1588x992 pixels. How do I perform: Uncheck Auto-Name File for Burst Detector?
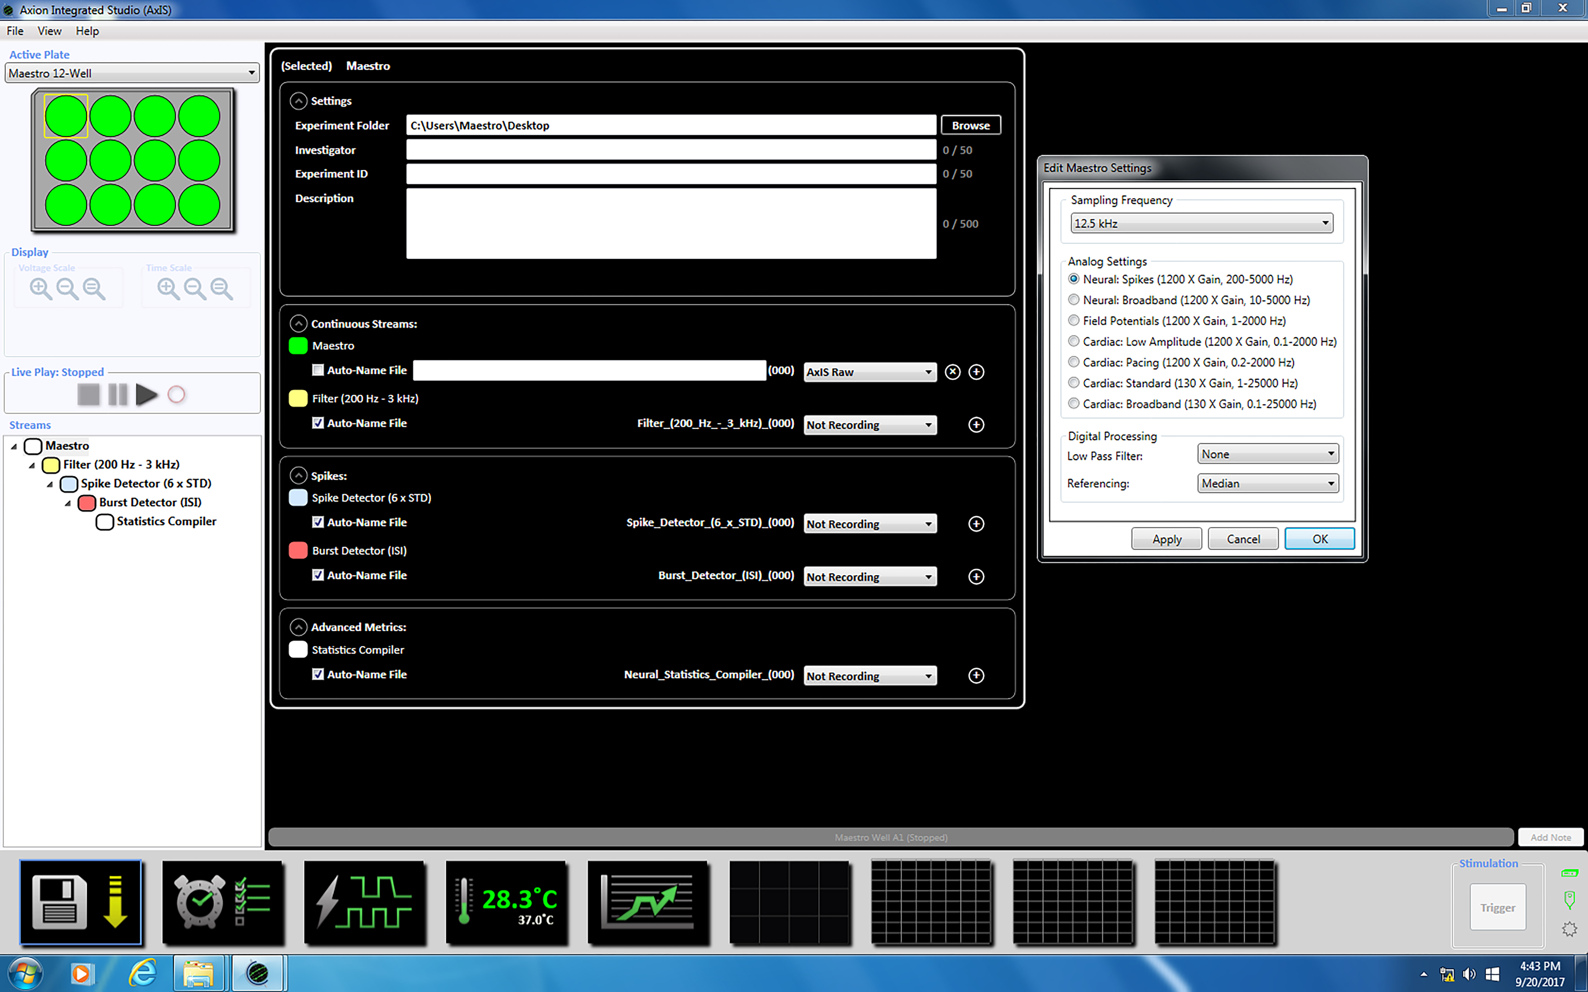pyautogui.click(x=318, y=575)
